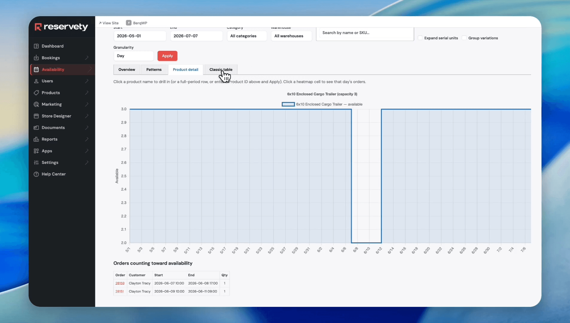Click Clayton Tracy in the order 28159 row
Image resolution: width=570 pixels, height=323 pixels.
pyautogui.click(x=140, y=283)
